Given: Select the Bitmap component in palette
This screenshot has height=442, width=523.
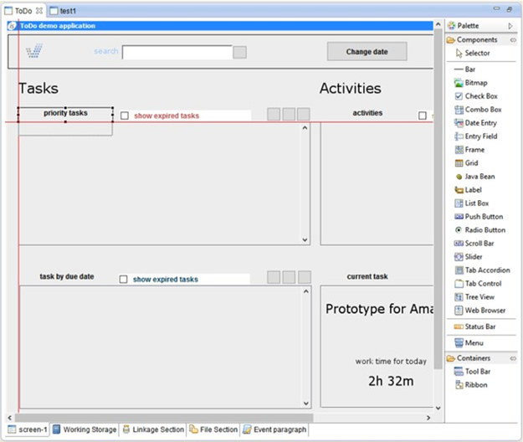Looking at the screenshot, I should (477, 83).
